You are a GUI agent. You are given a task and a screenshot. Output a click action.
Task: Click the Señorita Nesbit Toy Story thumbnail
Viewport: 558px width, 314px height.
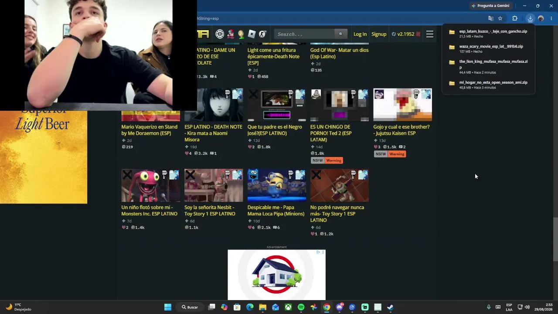click(214, 186)
